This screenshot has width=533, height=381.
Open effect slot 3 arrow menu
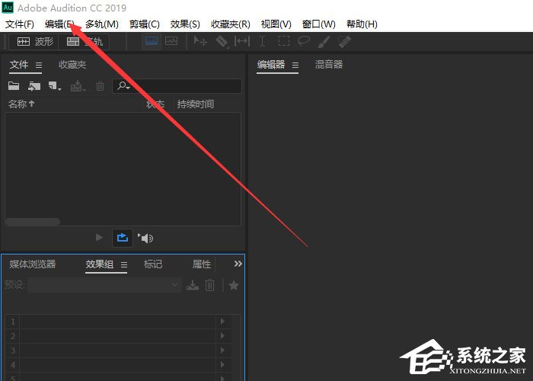point(222,351)
